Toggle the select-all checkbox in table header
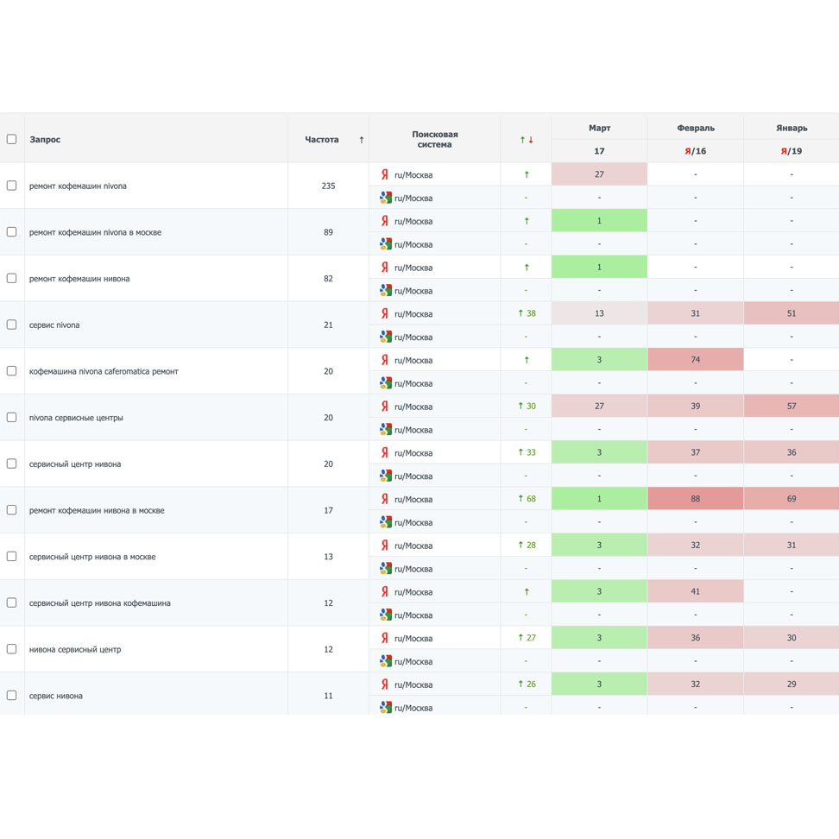The image size is (839, 839). [x=11, y=139]
